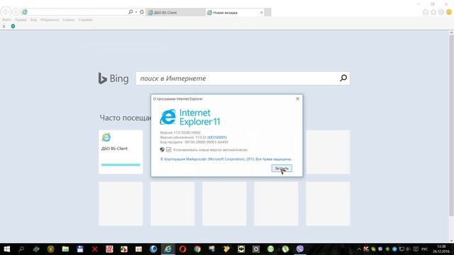The width and height of the screenshot is (454, 255).
Task: Open the volume control in system tray
Action: pyautogui.click(x=409, y=249)
